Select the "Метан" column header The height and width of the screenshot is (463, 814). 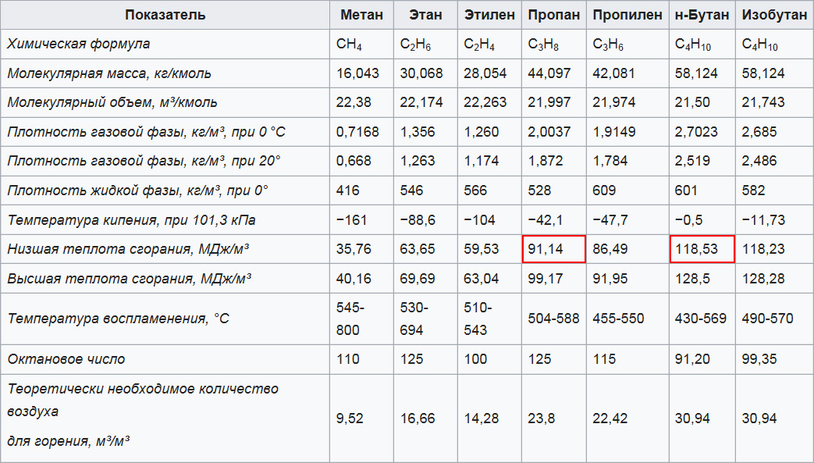[x=361, y=15]
